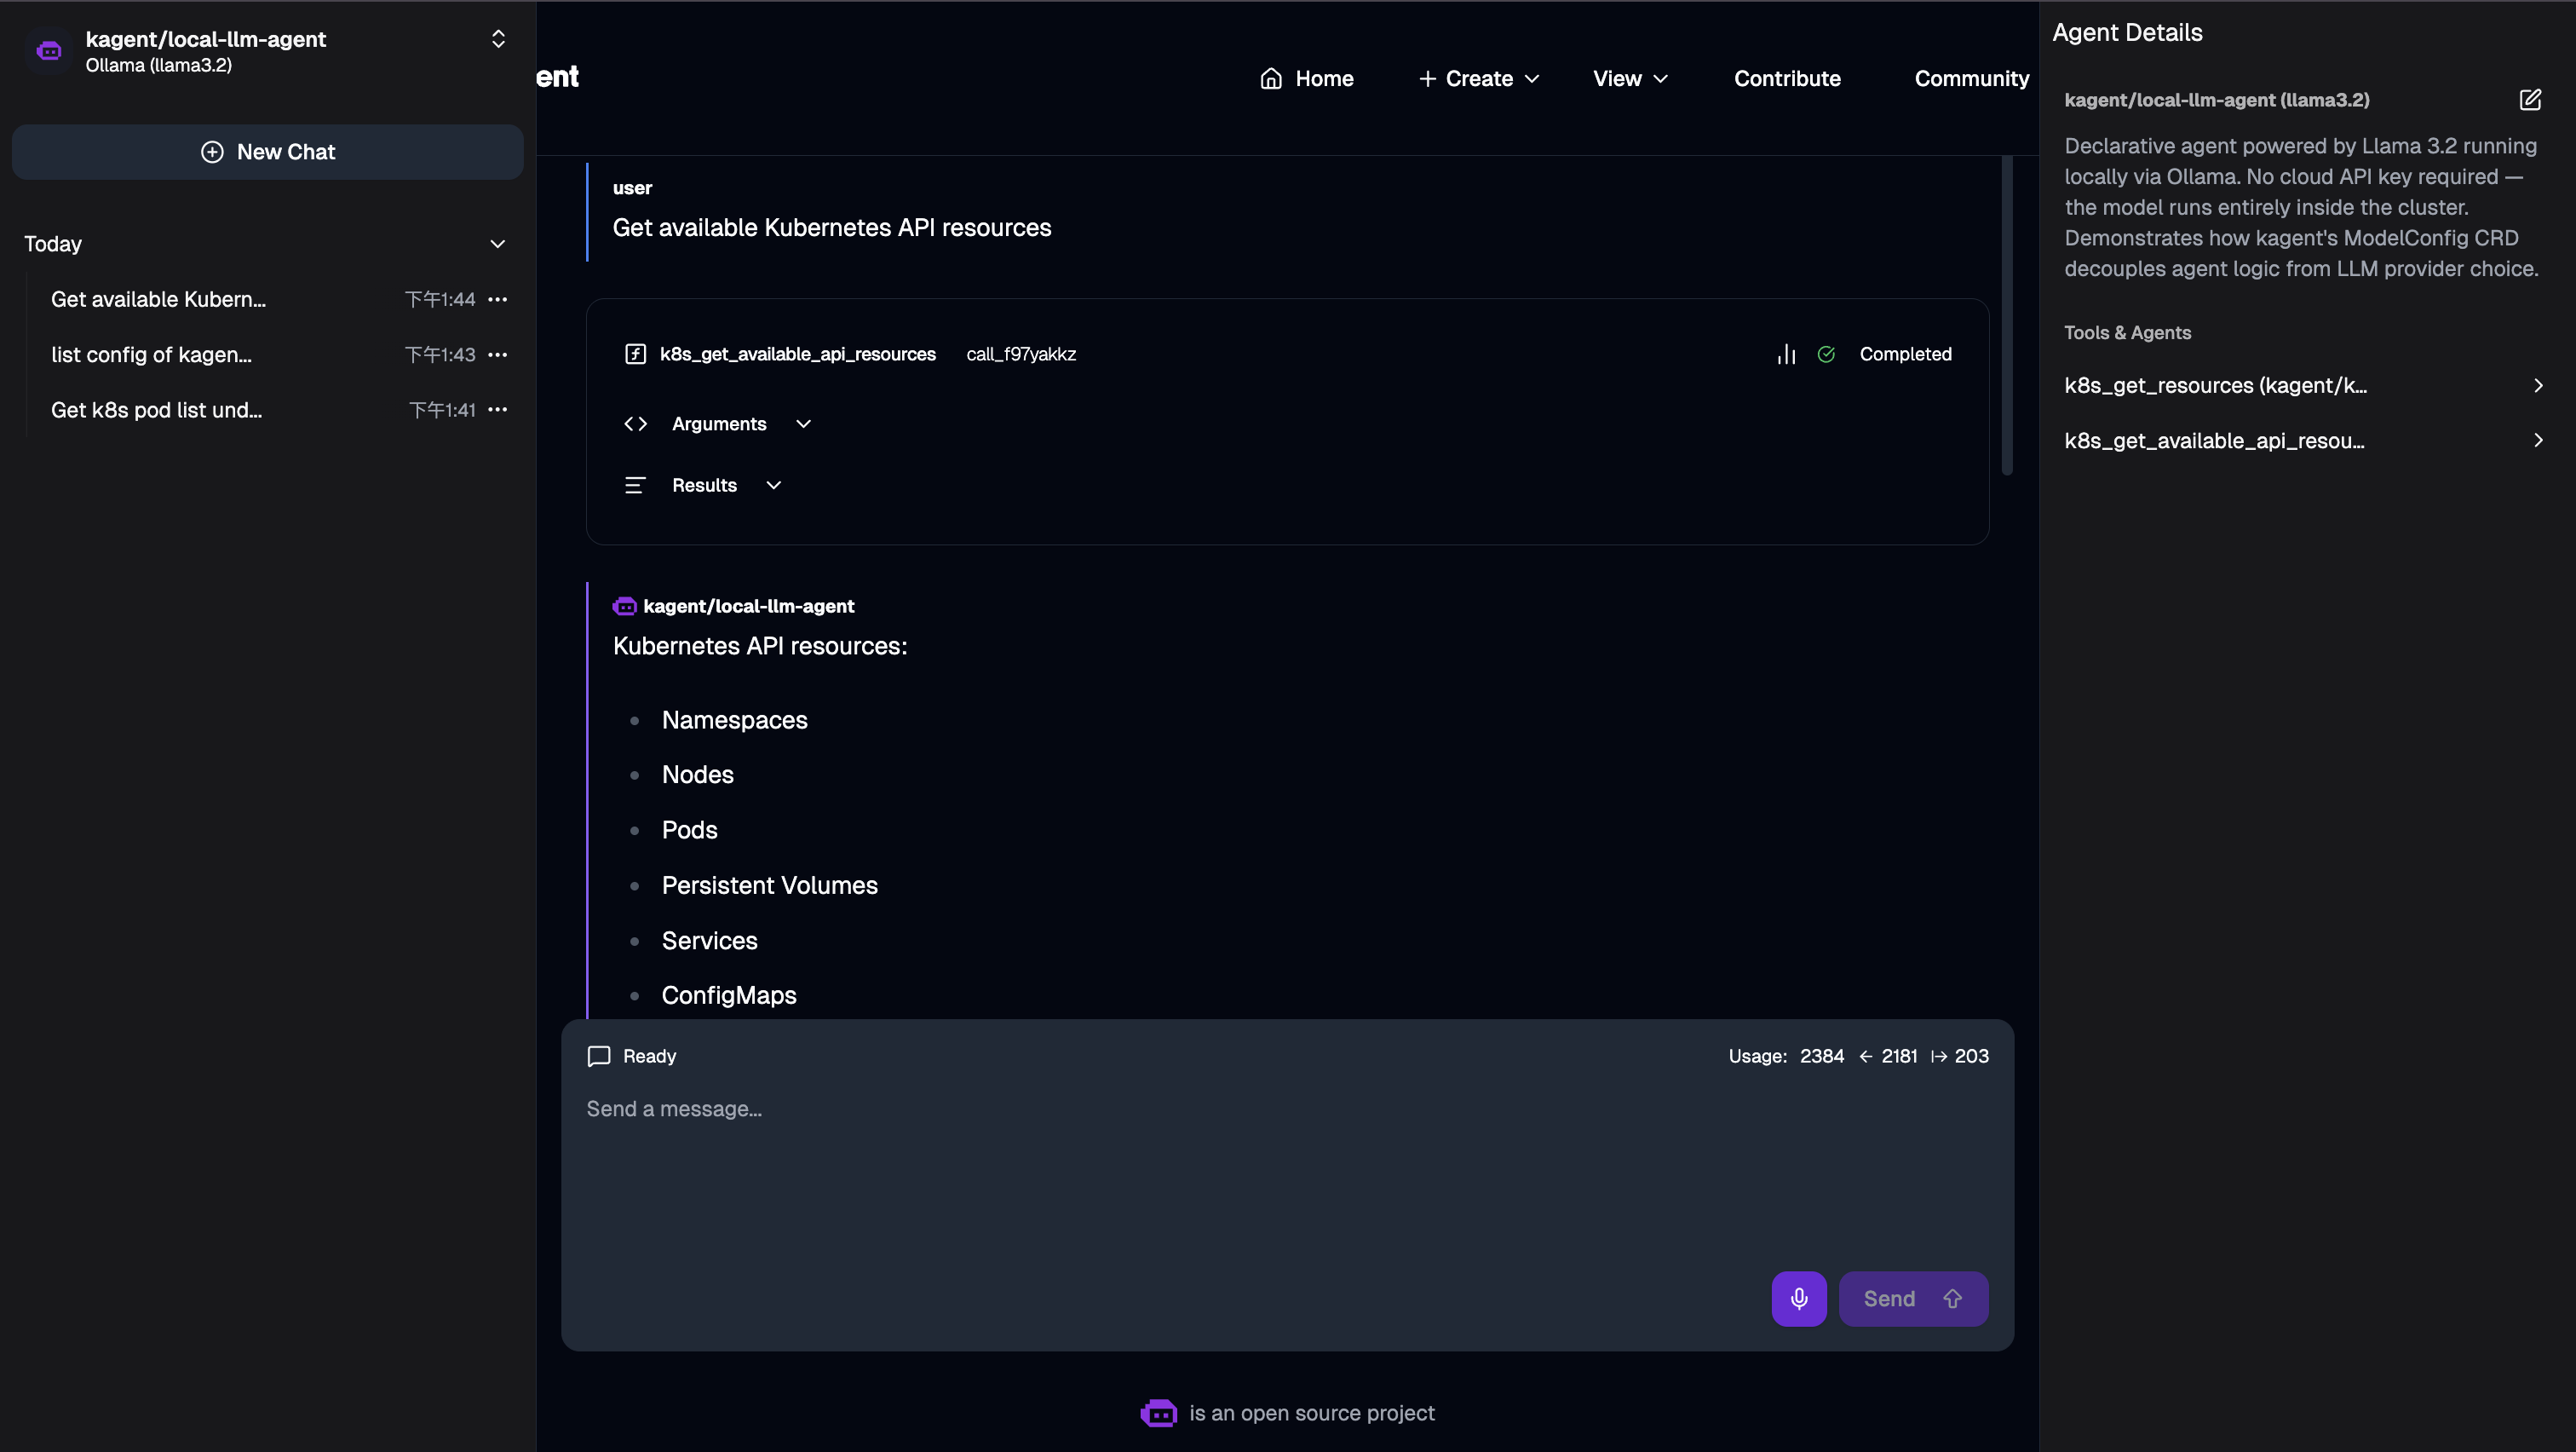Open the Create dropdown menu

pyautogui.click(x=1478, y=78)
